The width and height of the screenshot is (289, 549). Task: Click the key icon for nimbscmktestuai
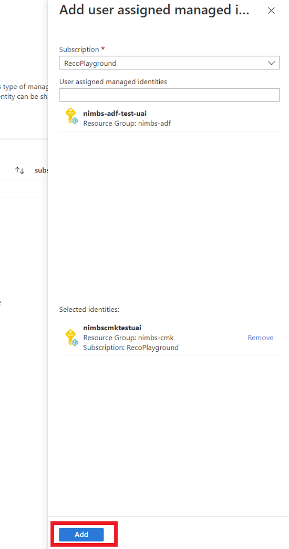click(x=71, y=338)
